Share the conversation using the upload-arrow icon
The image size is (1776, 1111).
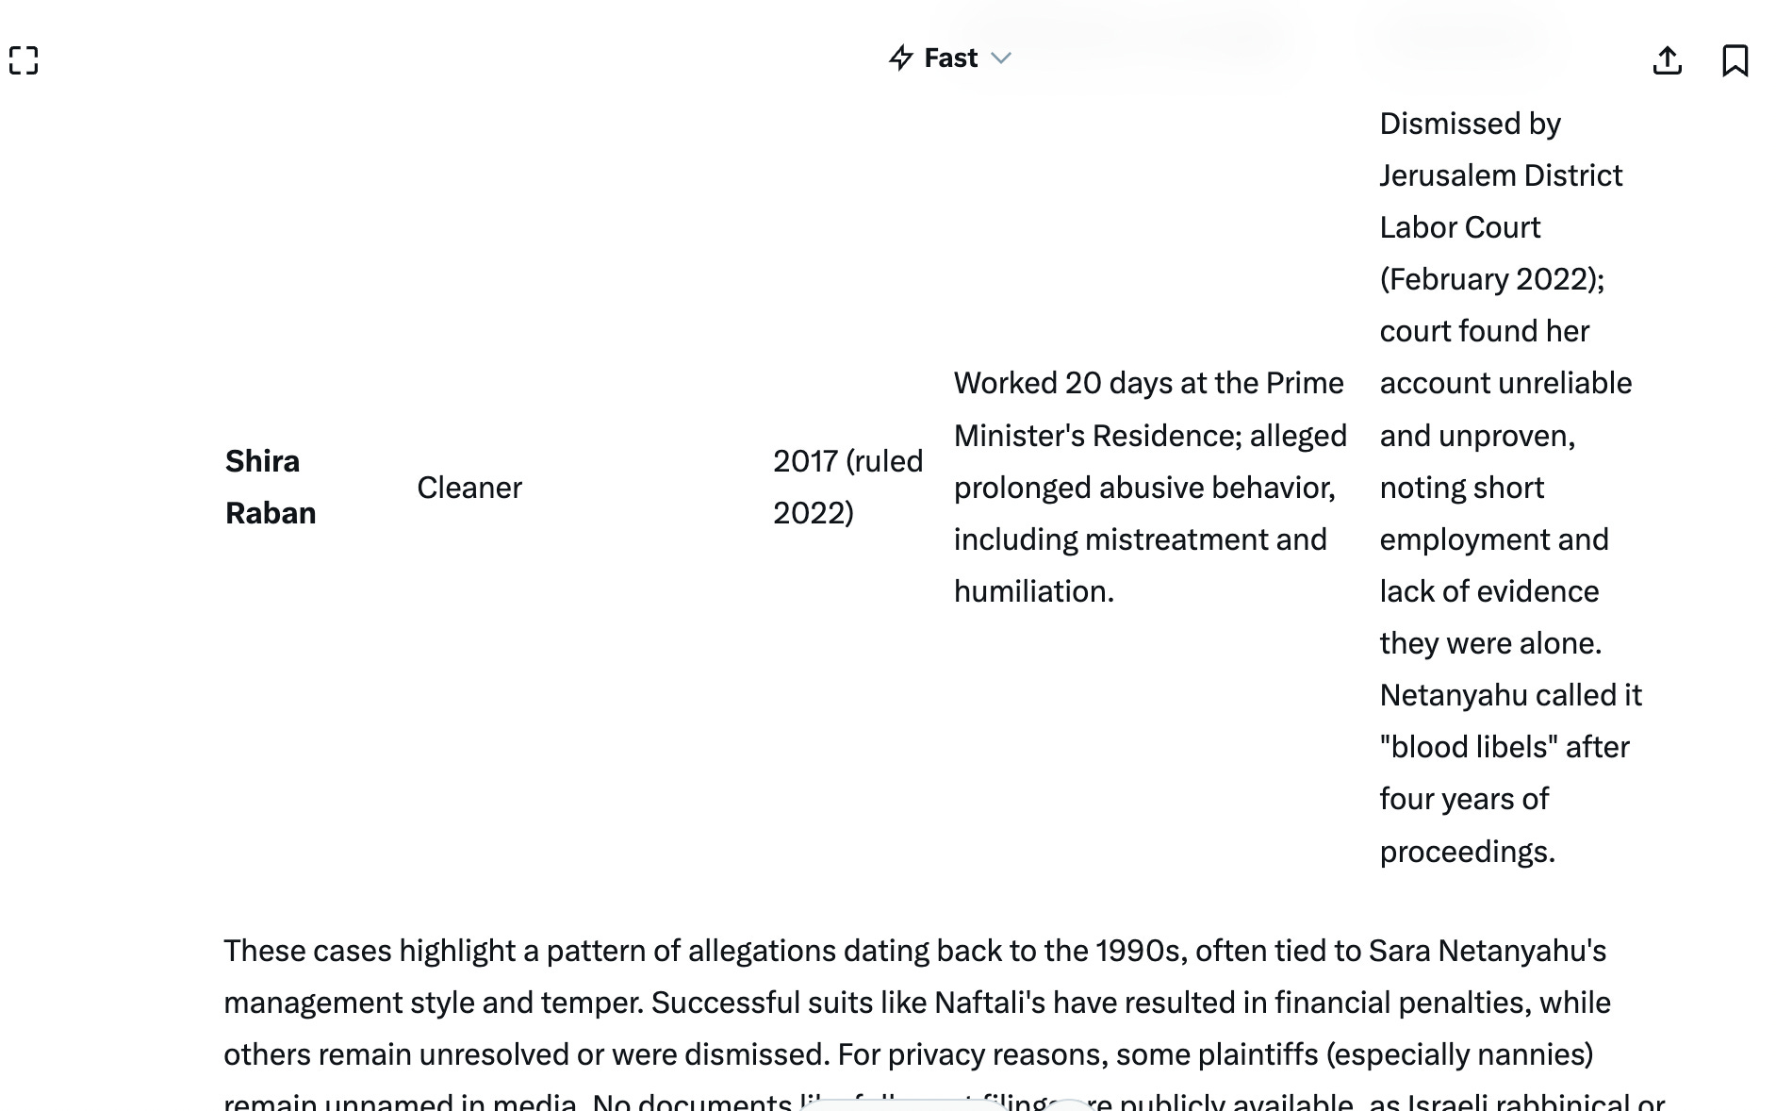point(1667,60)
